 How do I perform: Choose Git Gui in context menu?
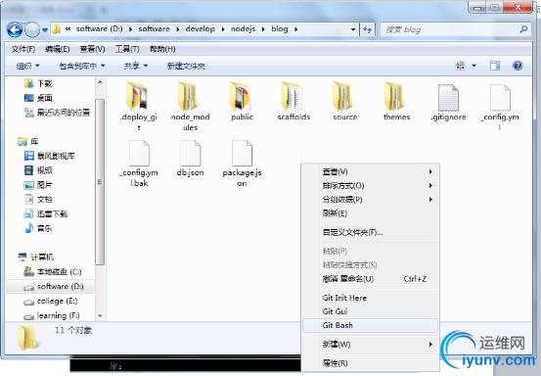[370, 311]
